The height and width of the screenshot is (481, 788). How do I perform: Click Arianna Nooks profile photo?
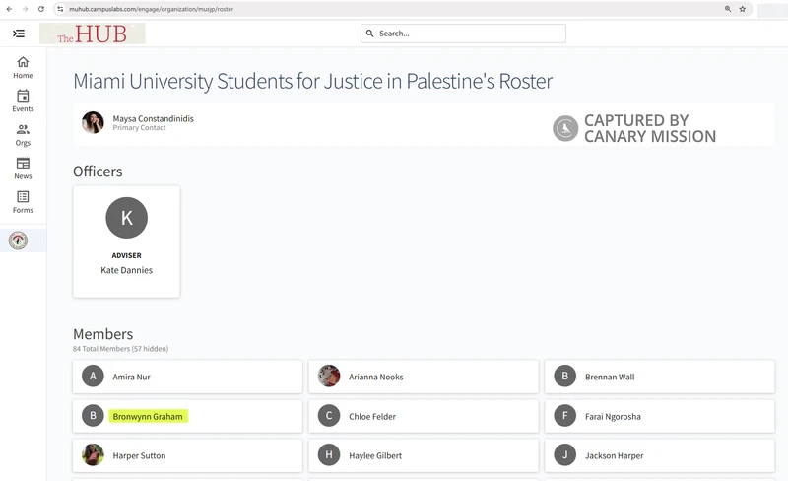(329, 376)
